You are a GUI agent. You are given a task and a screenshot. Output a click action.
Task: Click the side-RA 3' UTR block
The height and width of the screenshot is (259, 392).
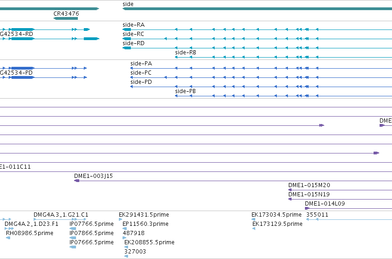(x=127, y=29)
